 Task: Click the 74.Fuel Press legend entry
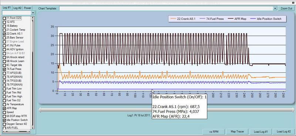tap(212, 19)
